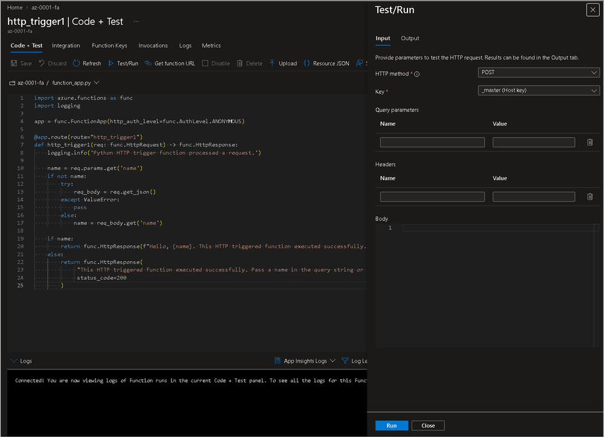This screenshot has height=437, width=604.
Task: Click Delete label in toolbar
Action: point(254,63)
